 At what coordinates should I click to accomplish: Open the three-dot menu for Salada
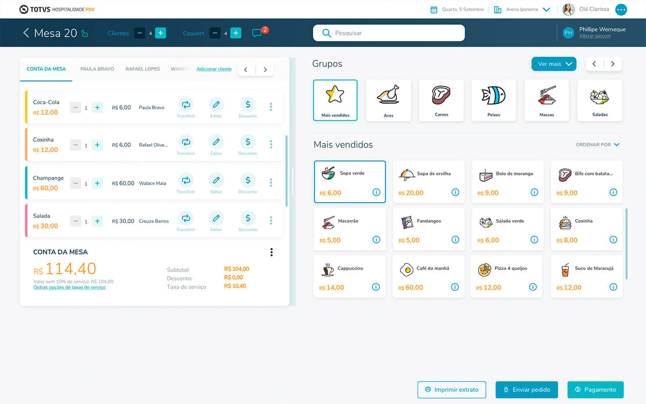(271, 220)
